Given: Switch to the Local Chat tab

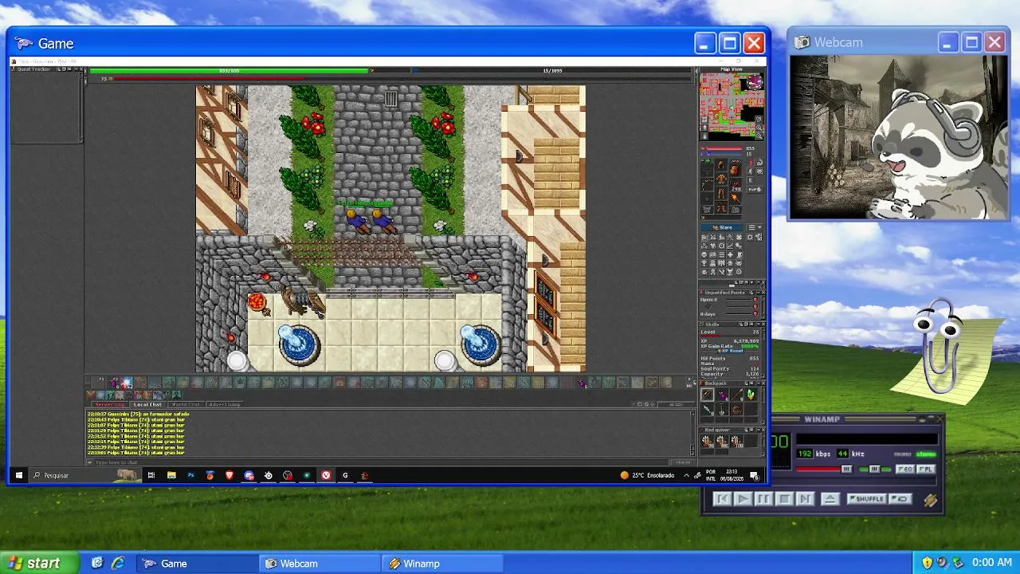Looking at the screenshot, I should [x=147, y=404].
